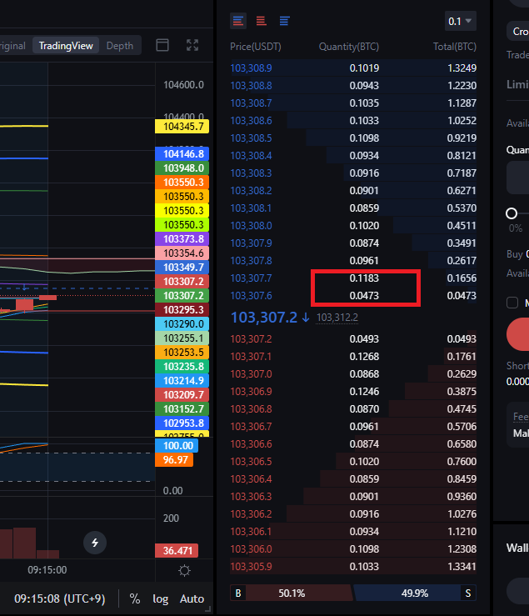Click the red 36.471 volume label
Screen dimensions: 529x616
[177, 551]
